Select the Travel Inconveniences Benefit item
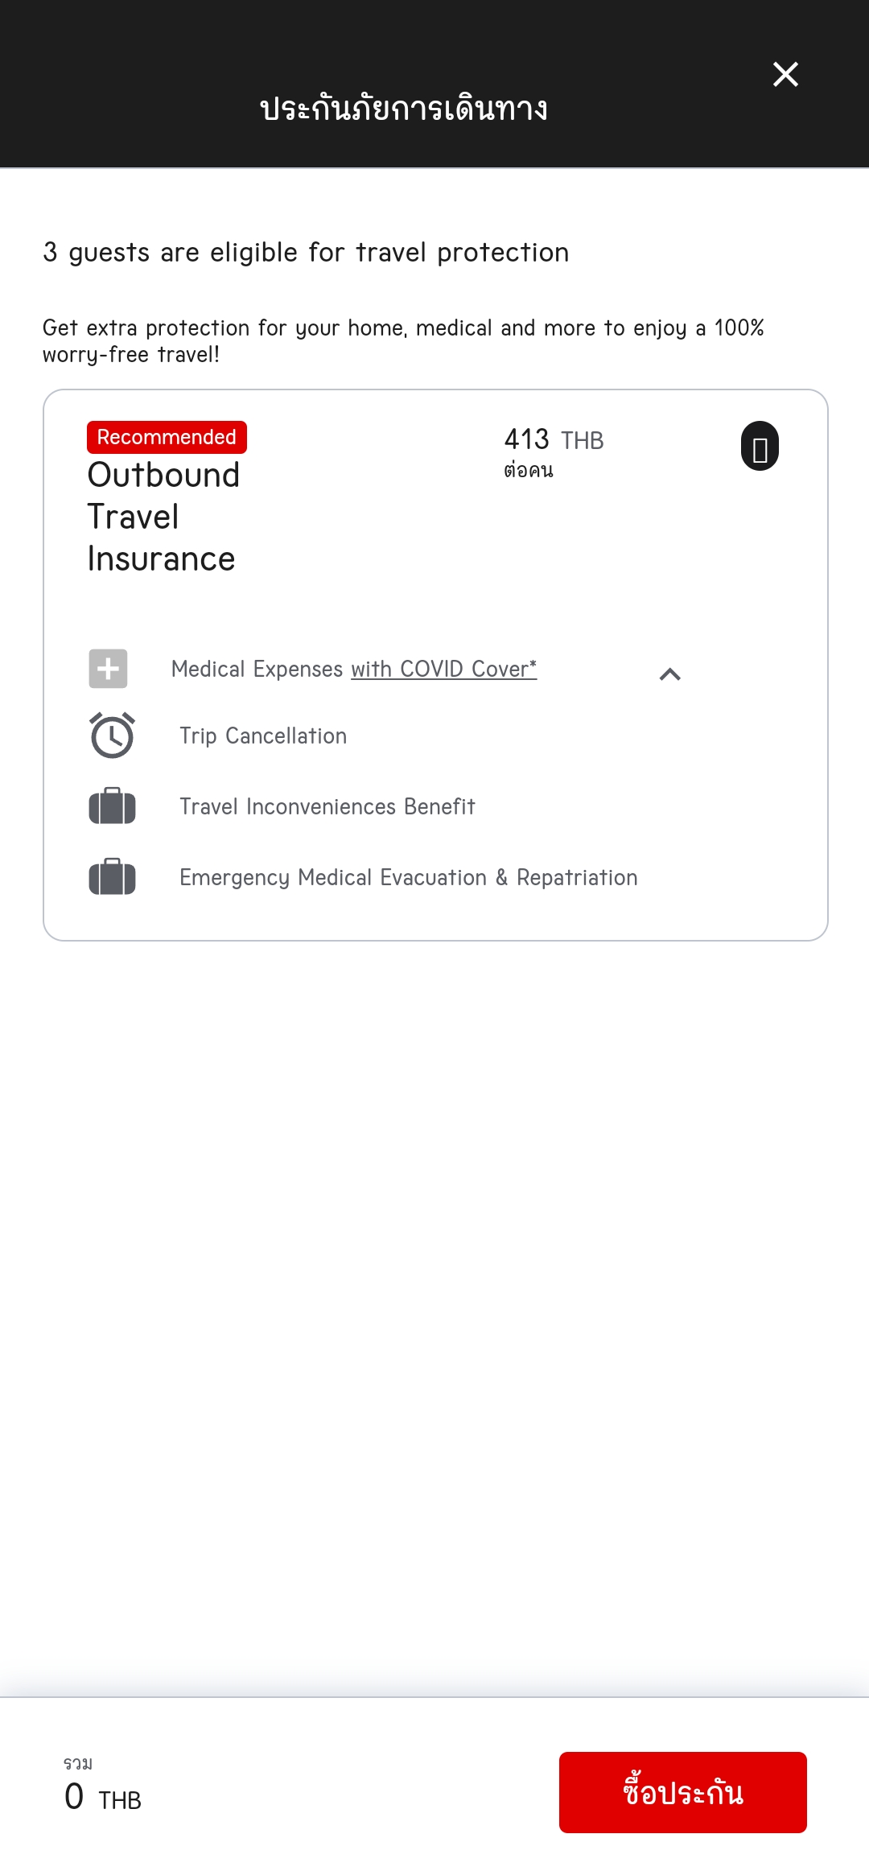Image resolution: width=869 pixels, height=1871 pixels. [327, 806]
